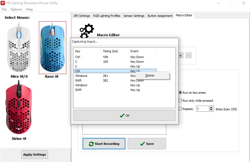The image size is (250, 162).
Task: Click the Start Recording button
Action: click(x=104, y=144)
